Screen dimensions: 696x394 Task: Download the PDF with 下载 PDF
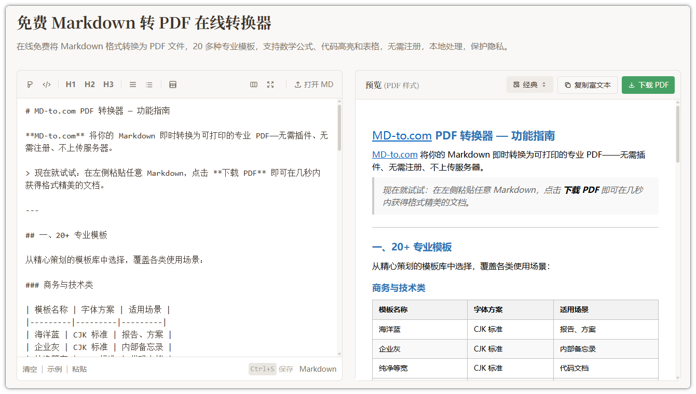click(x=648, y=85)
